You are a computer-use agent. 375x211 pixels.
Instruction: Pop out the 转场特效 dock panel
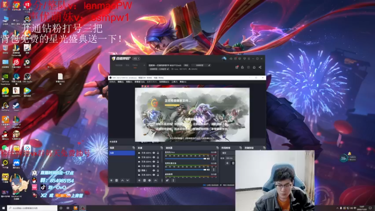tap(240, 148)
